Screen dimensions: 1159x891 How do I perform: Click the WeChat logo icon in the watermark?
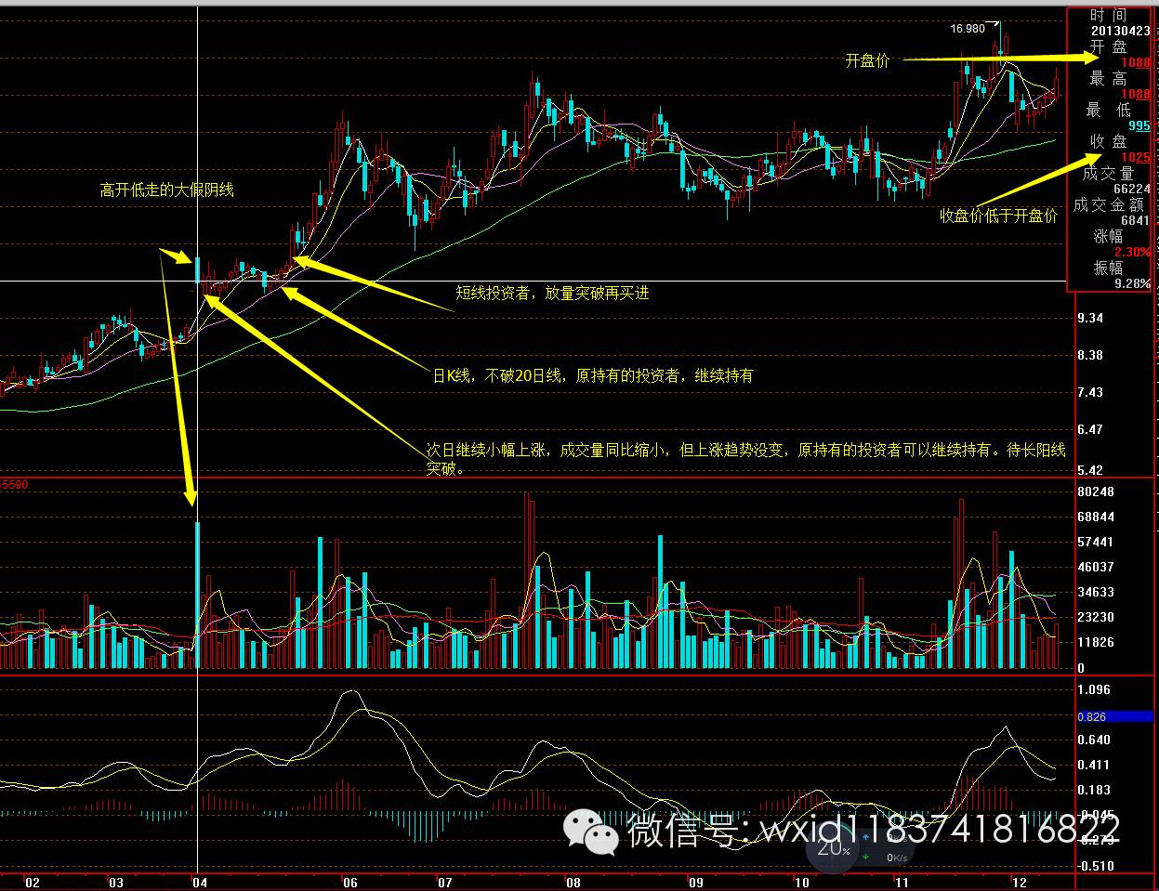594,831
